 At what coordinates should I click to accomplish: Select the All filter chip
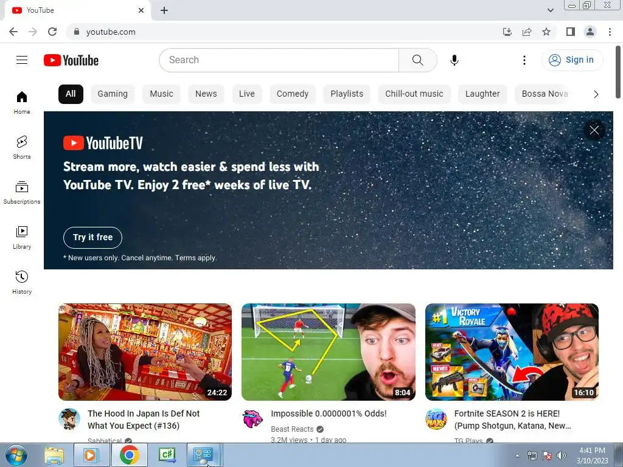coord(71,94)
